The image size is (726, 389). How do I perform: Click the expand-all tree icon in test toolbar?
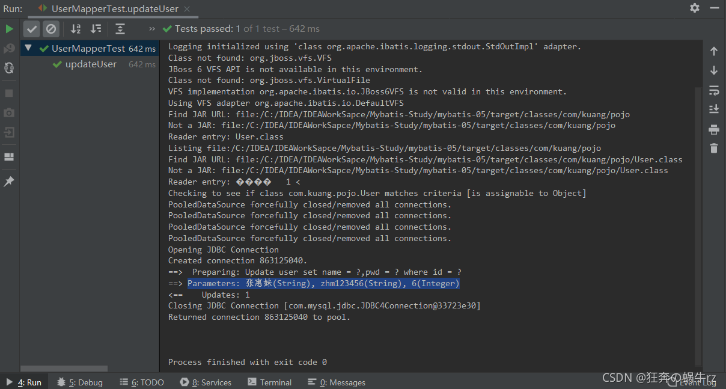(x=120, y=29)
